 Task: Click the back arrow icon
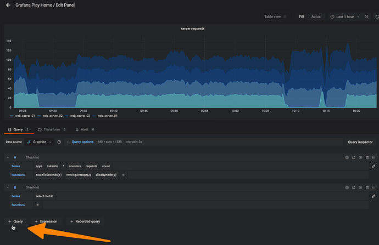[8, 5]
